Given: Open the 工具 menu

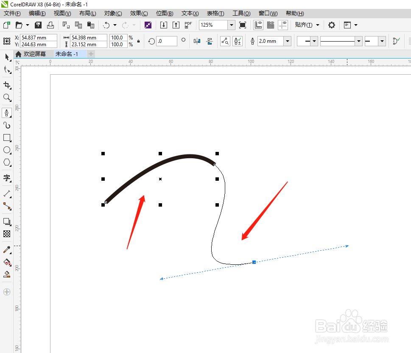Looking at the screenshot, I should pos(241,14).
